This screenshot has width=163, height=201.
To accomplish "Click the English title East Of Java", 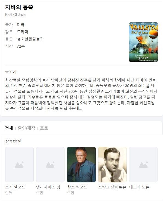I will (x=15, y=15).
